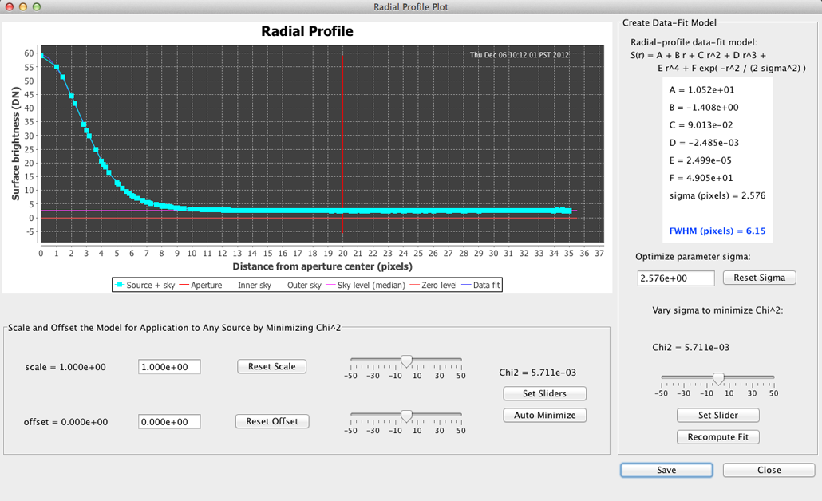Viewport: 822px width, 501px height.
Task: Click the Reset Scale button
Action: pos(271,366)
